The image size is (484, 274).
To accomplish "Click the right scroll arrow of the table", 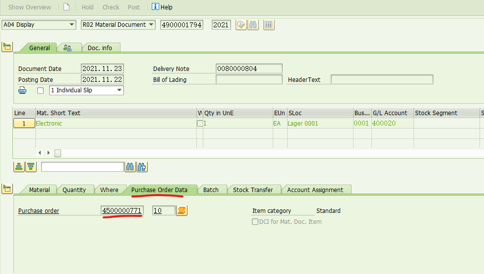I will click(49, 153).
